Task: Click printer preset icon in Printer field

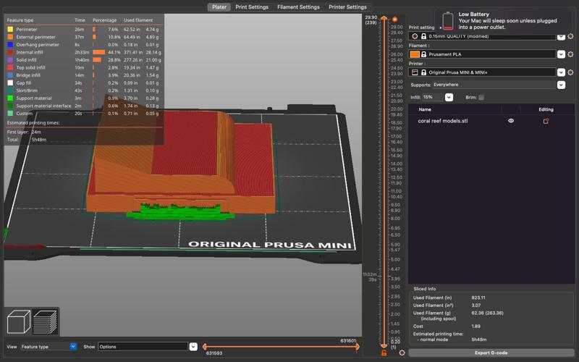Action: [415, 72]
